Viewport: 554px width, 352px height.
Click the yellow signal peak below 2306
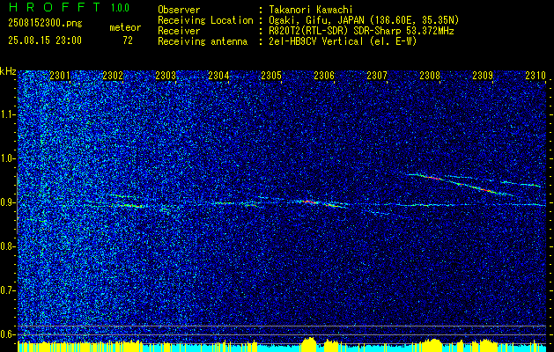tap(310, 344)
